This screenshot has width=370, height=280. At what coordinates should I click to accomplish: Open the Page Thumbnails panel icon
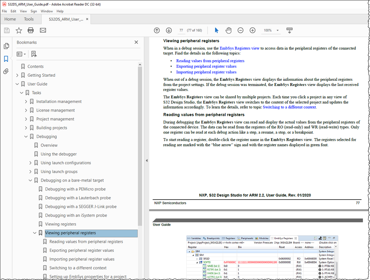(x=6, y=46)
